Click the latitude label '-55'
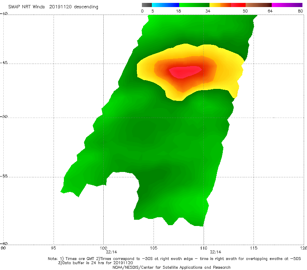The height and width of the screenshot is (270, 307). tap(4, 176)
